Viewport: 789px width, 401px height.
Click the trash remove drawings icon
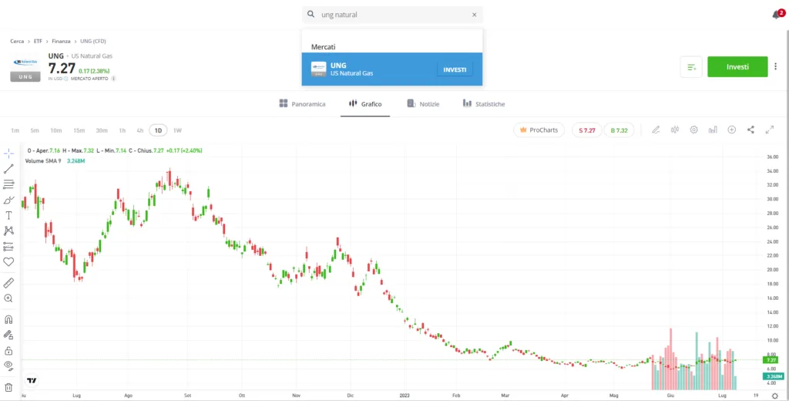(8, 387)
